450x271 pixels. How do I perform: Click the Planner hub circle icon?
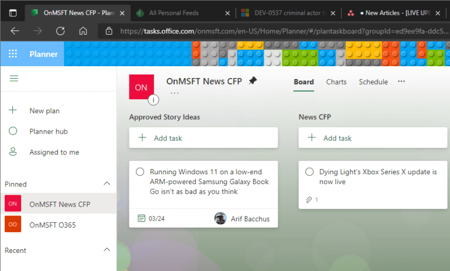(13, 131)
